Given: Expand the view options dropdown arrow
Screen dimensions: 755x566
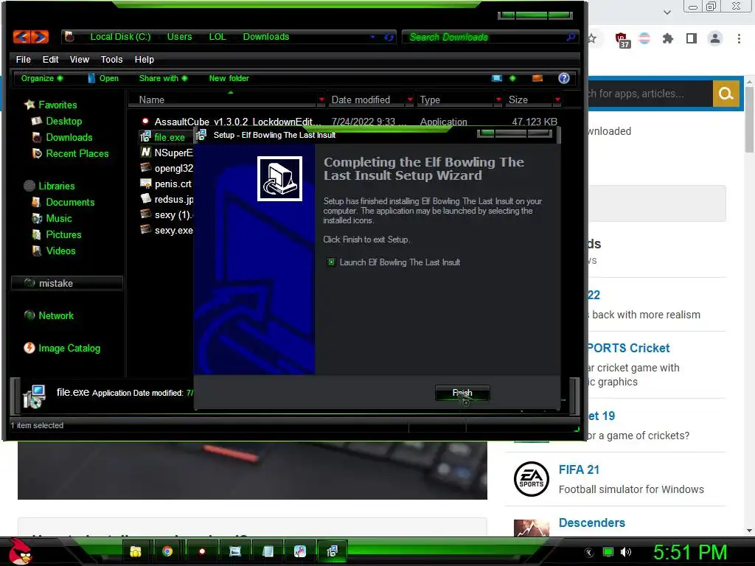Looking at the screenshot, I should point(512,78).
